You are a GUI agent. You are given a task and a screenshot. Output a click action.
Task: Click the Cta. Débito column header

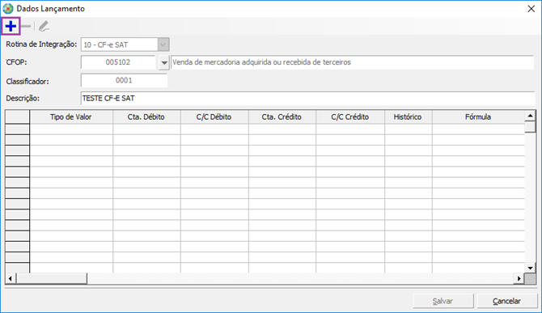click(x=146, y=117)
